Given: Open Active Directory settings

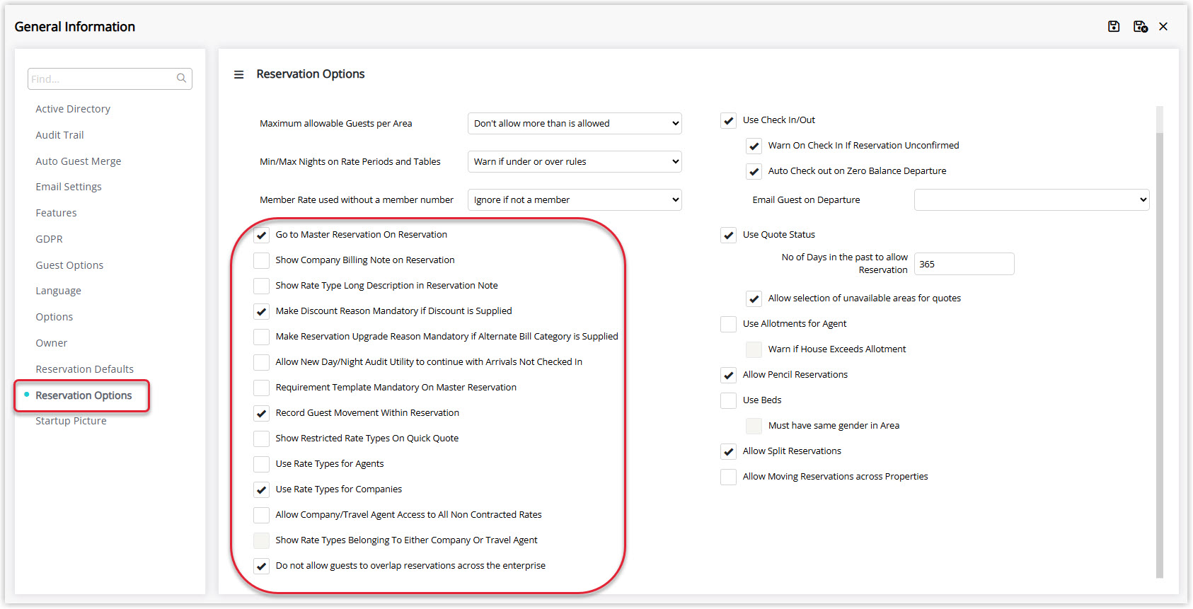Looking at the screenshot, I should [73, 109].
